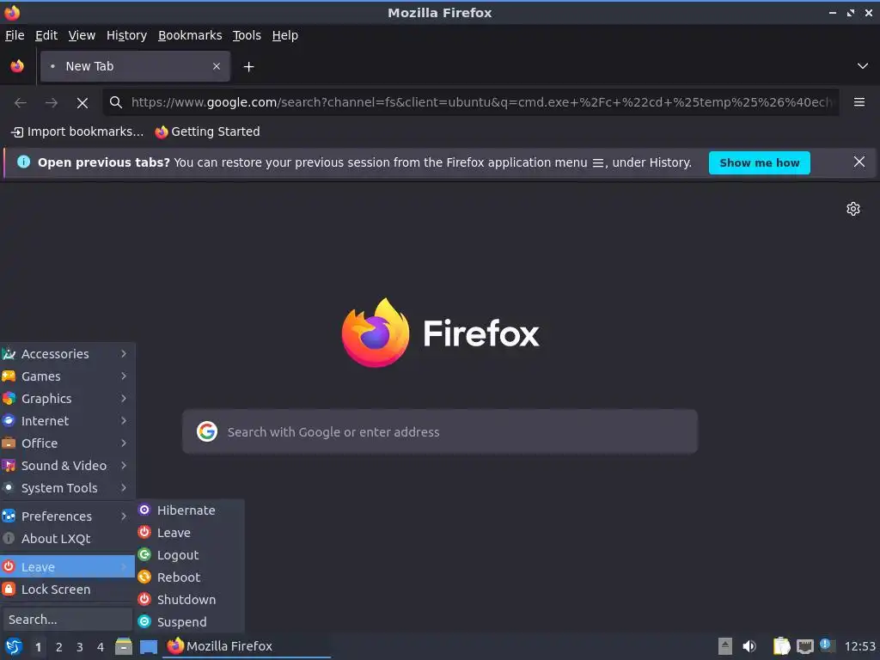Open the file manager taskbar icon

pyautogui.click(x=124, y=646)
